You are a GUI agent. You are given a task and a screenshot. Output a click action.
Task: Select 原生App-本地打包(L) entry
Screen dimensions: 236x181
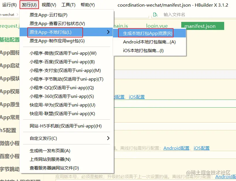[x=67, y=32]
